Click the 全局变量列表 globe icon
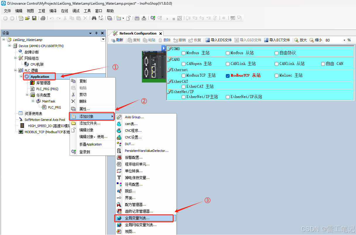Viewport: 356px width, 235px height. click(119, 218)
